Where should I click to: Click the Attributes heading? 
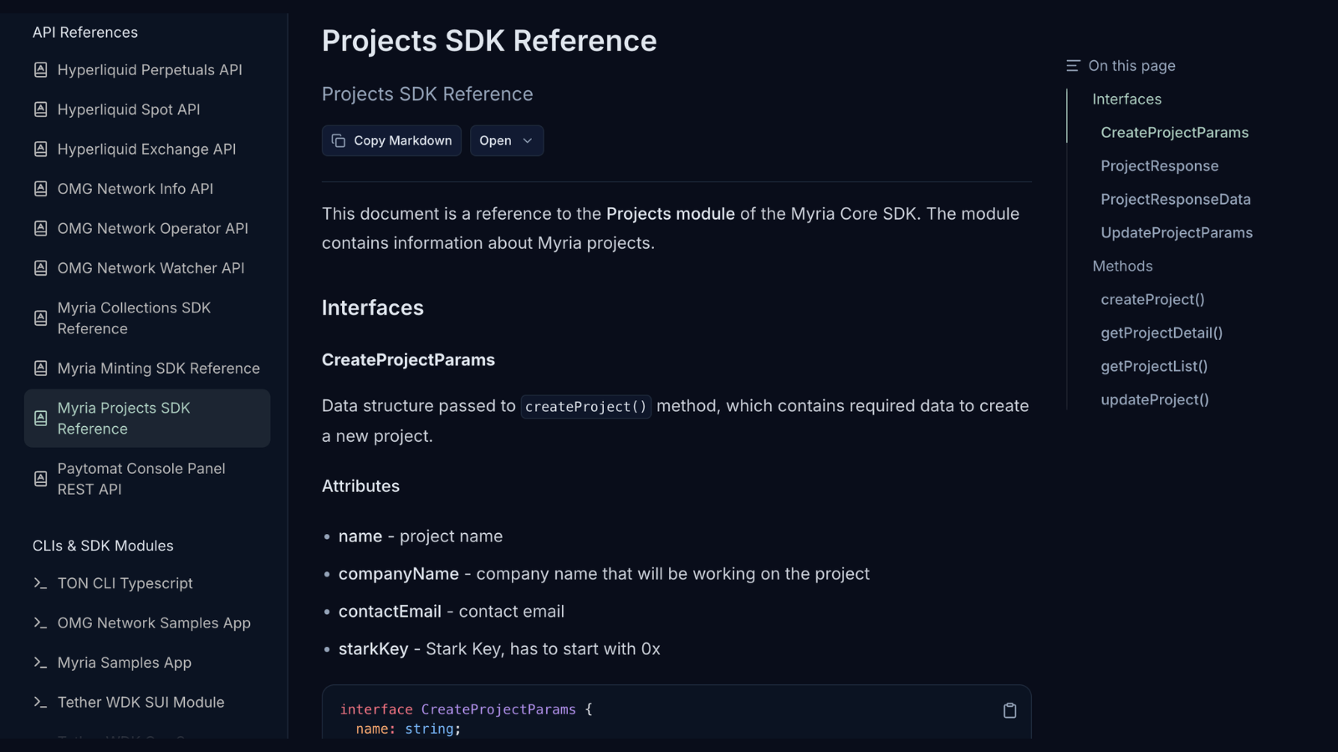tap(360, 486)
